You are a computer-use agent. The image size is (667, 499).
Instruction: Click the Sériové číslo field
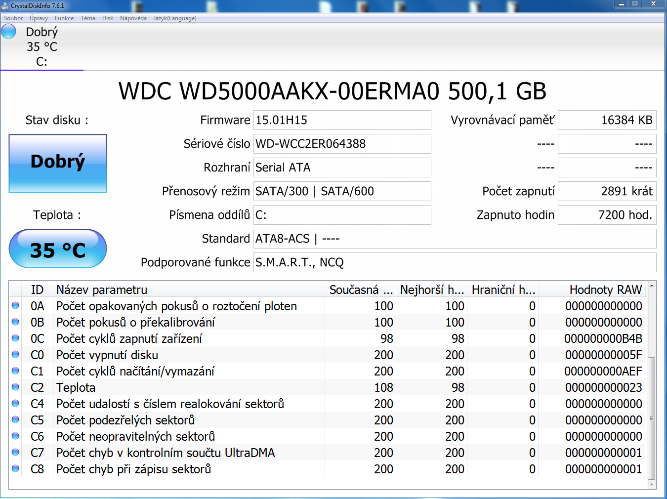point(342,144)
